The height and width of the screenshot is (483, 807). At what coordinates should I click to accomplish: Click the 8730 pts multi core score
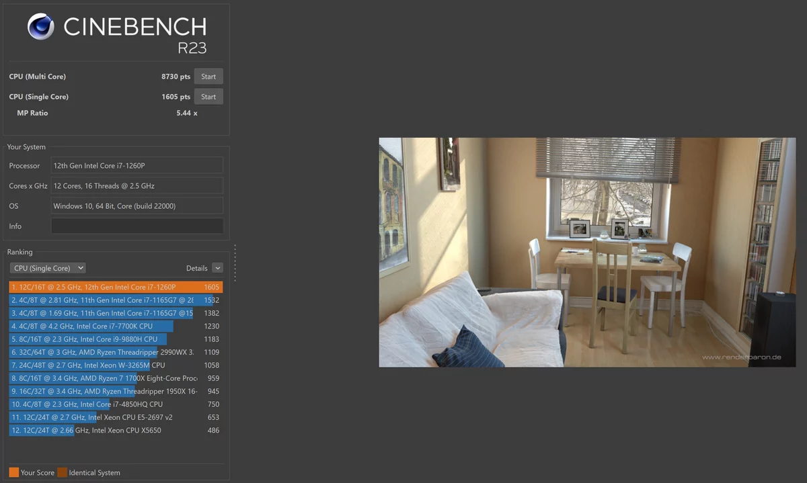coord(176,77)
